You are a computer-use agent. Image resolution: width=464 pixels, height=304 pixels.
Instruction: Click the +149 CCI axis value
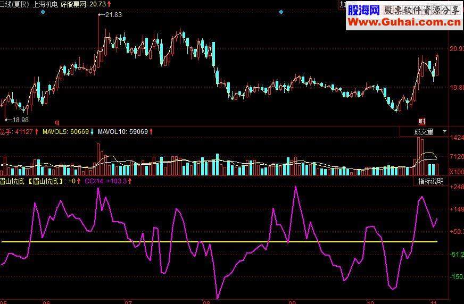[x=457, y=209]
